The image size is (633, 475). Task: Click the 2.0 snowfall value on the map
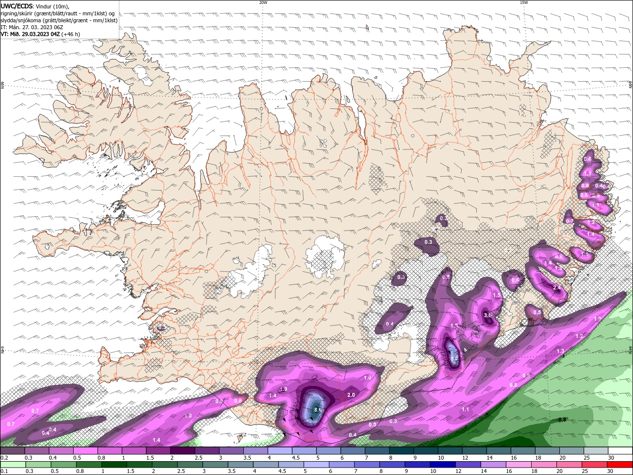pyautogui.click(x=352, y=395)
